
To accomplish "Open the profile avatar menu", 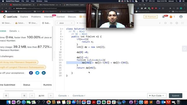I will point(181,17).
